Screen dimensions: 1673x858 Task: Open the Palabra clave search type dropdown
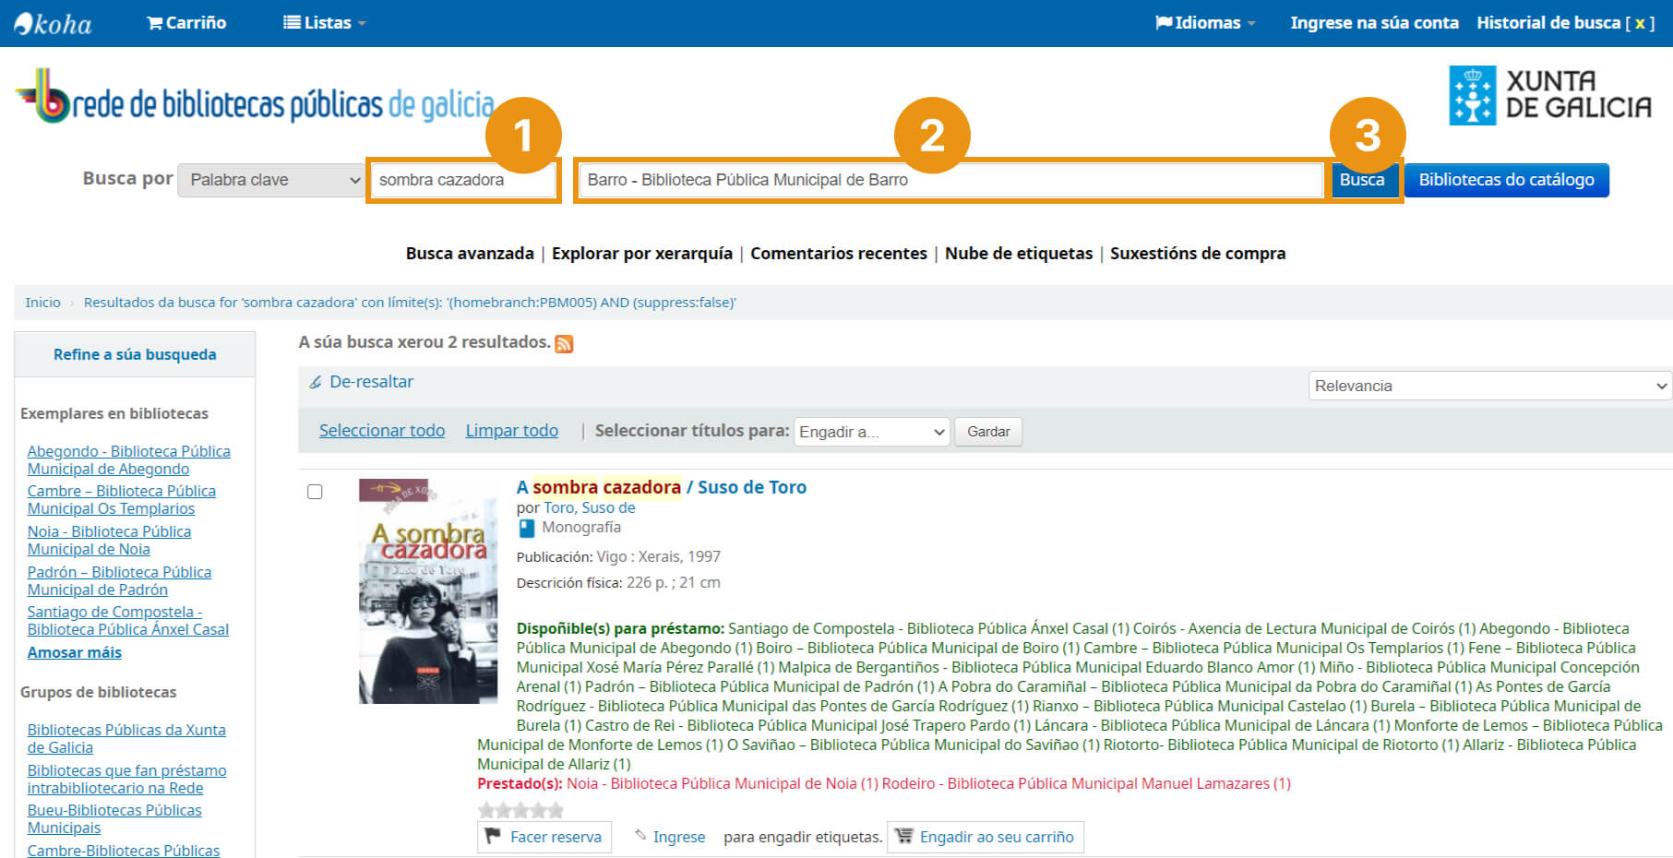click(272, 180)
